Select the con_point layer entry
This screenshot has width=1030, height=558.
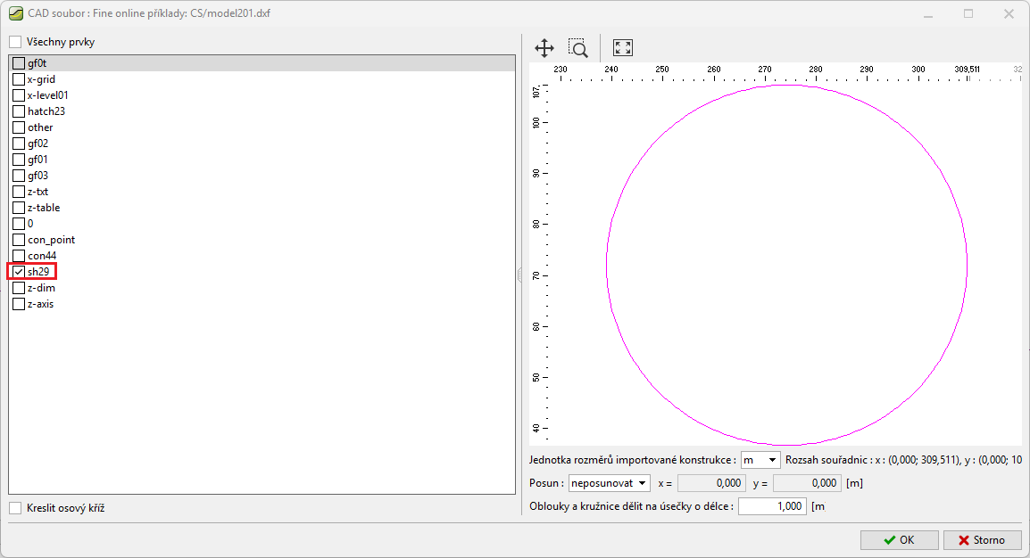pyautogui.click(x=51, y=240)
